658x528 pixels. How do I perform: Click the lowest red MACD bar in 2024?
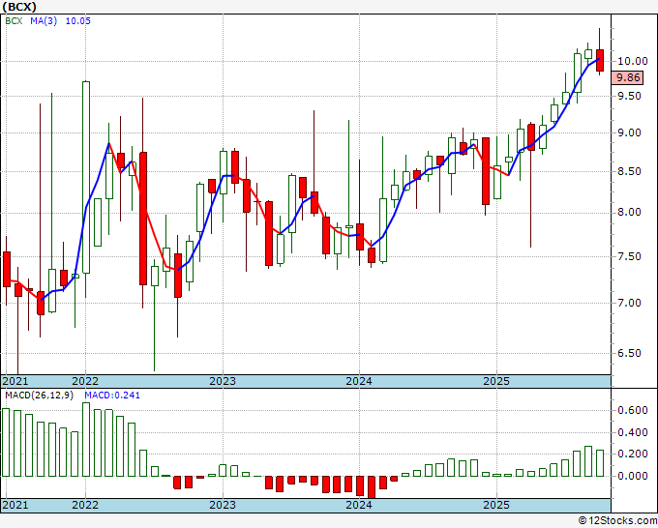click(x=371, y=486)
